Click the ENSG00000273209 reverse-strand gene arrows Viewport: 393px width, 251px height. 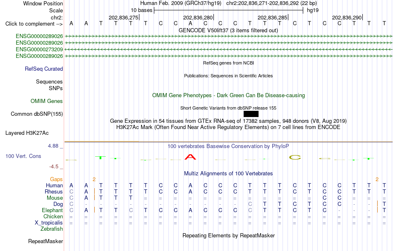pos(228,49)
